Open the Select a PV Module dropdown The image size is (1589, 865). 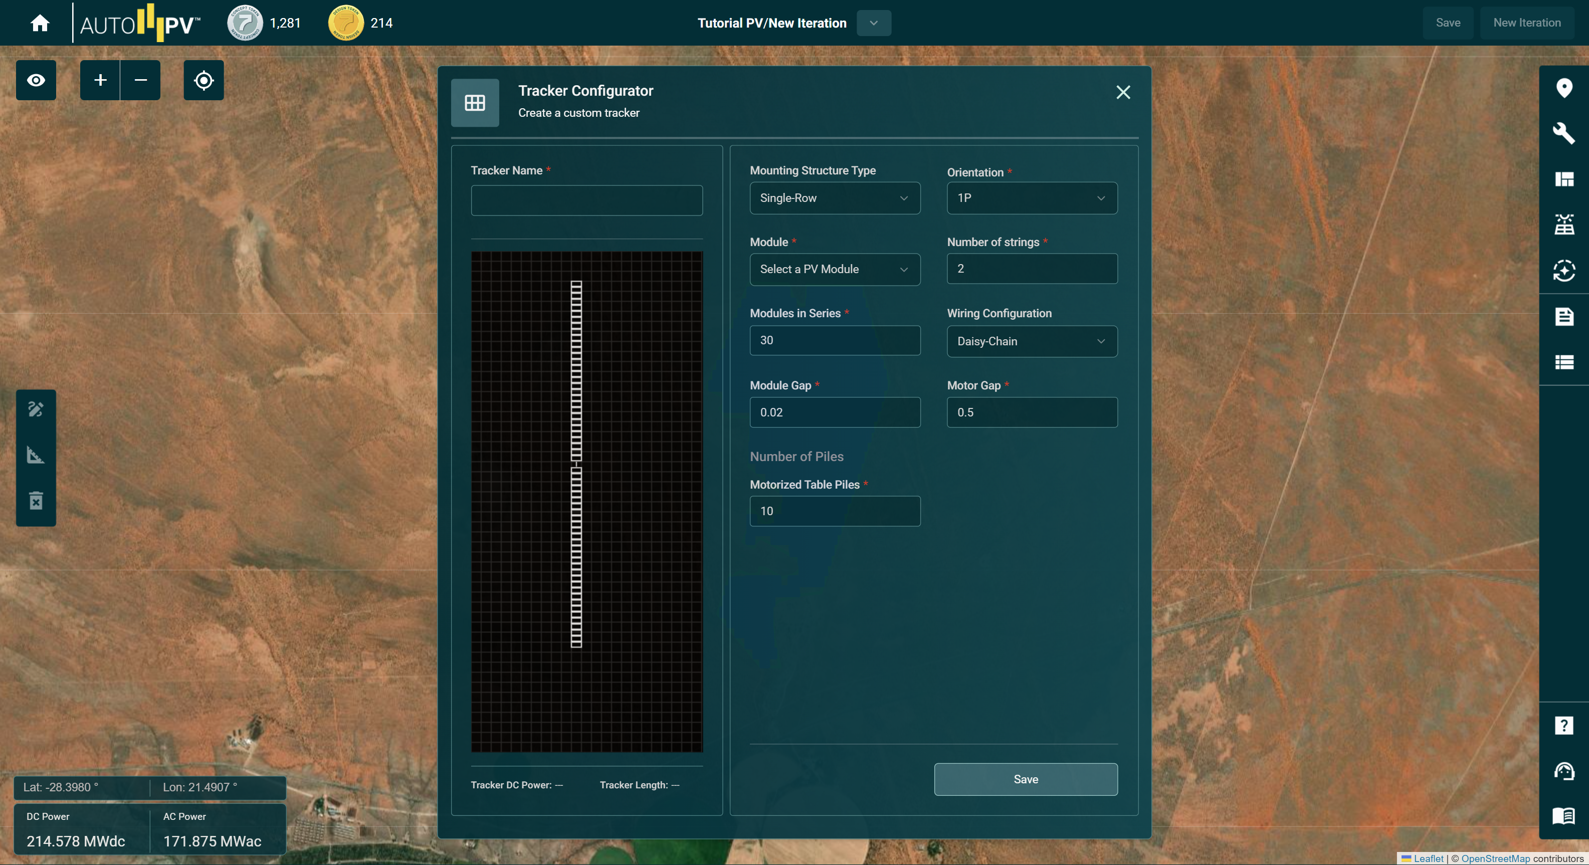tap(835, 270)
